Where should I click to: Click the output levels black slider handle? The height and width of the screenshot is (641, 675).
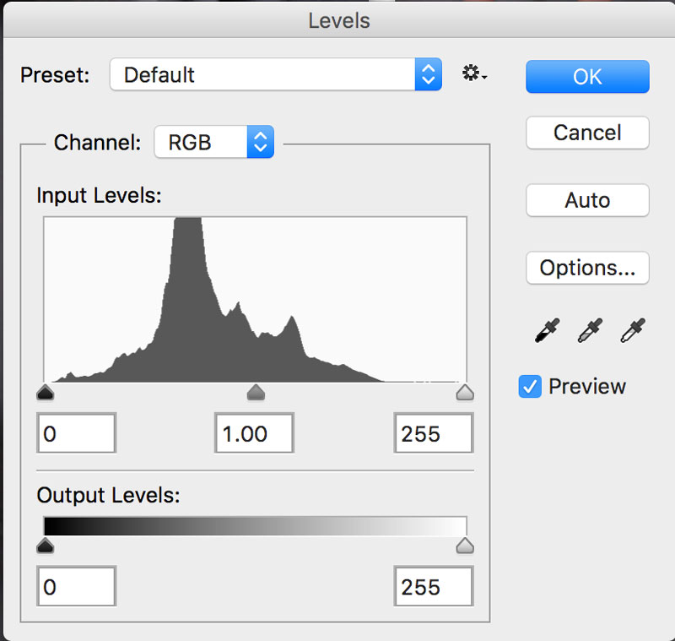(x=46, y=546)
